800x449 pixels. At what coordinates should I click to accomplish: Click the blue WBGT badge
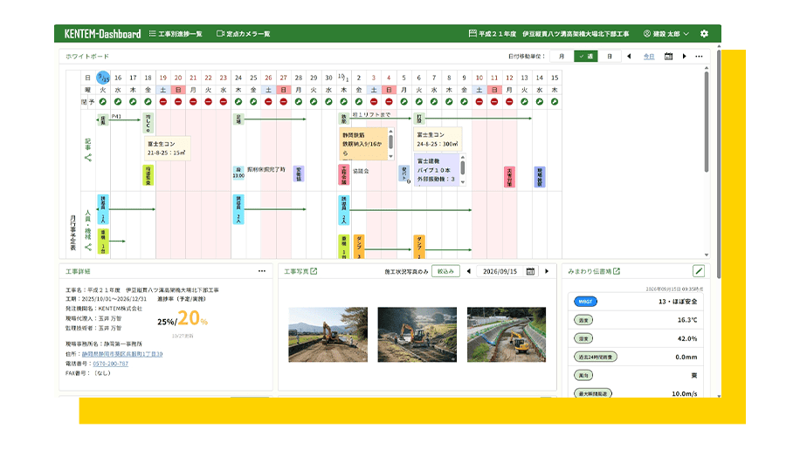click(x=585, y=302)
